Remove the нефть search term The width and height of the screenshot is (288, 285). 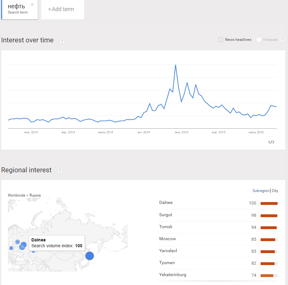pos(32,5)
